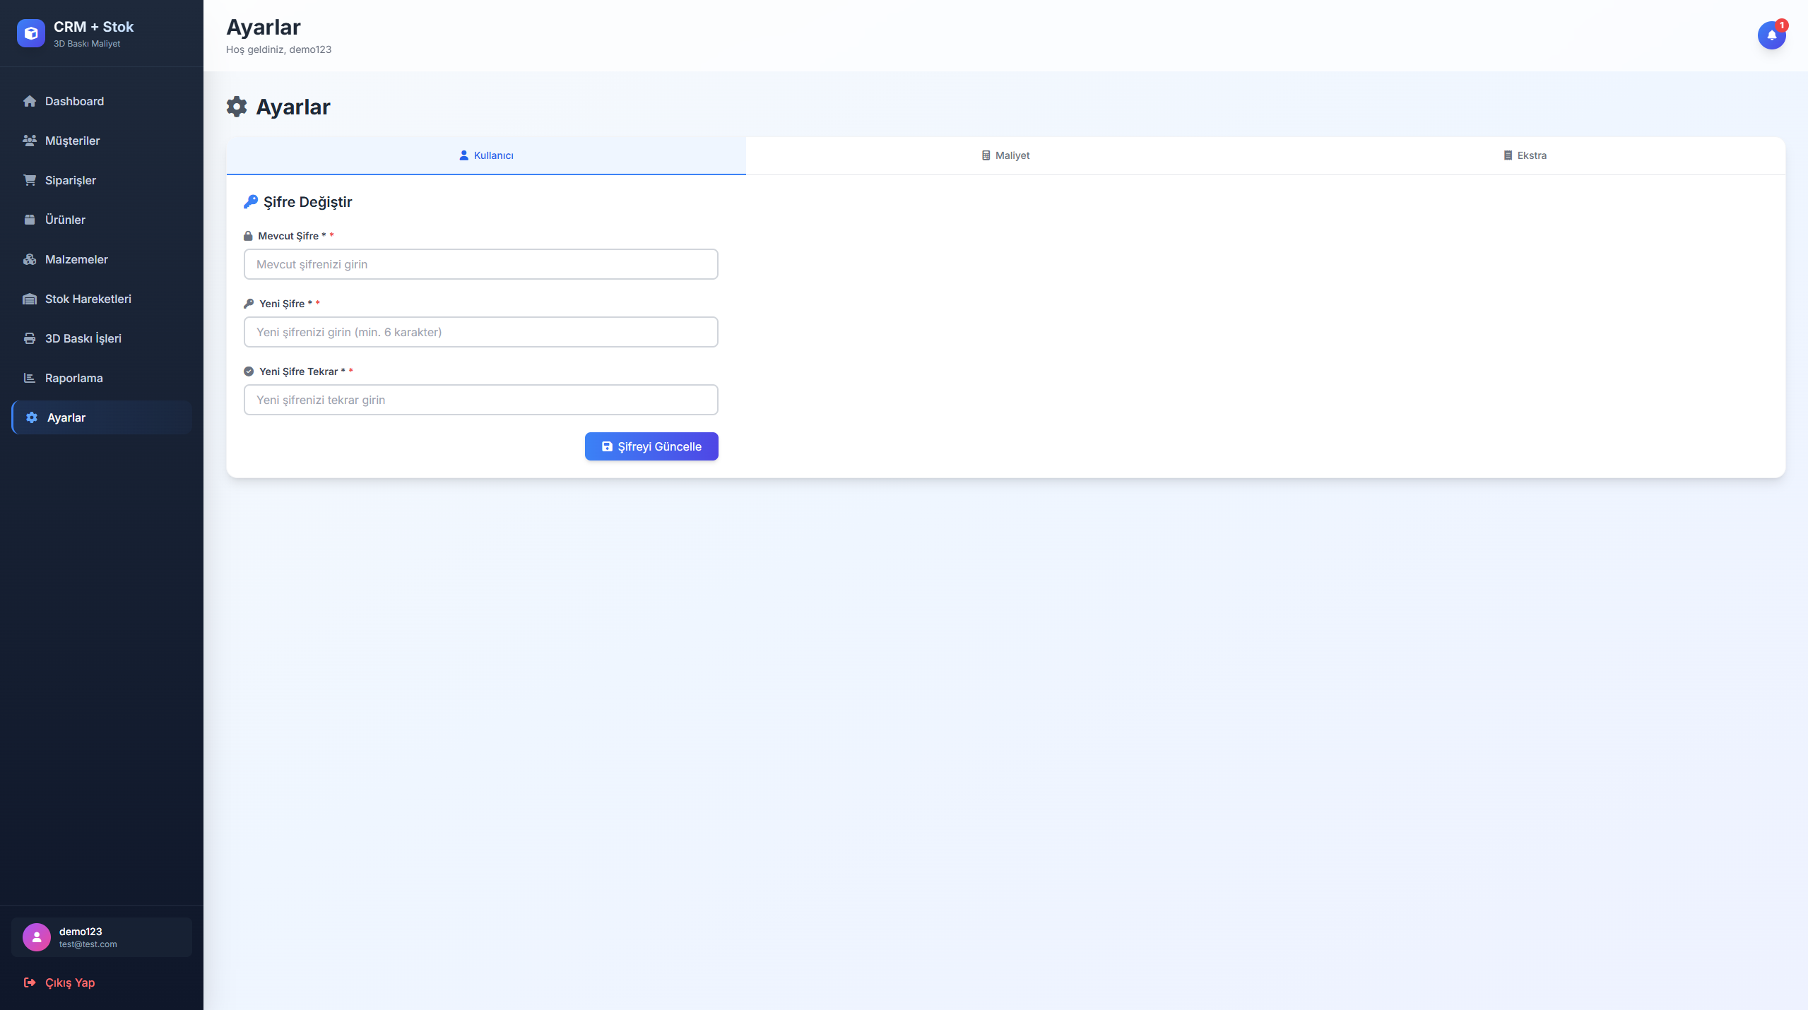Click the Malzemeler cubes icon
Screen dimensions: 1808x1010
(30, 259)
